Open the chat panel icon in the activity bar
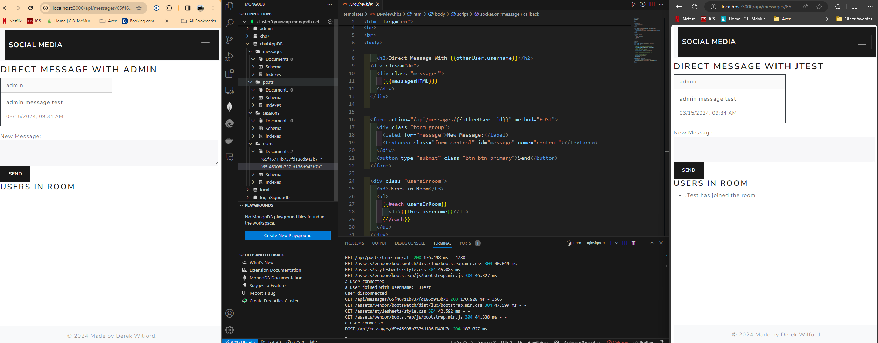The image size is (878, 343). [x=230, y=157]
